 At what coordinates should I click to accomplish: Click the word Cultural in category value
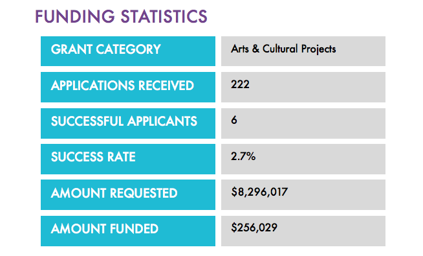(280, 49)
